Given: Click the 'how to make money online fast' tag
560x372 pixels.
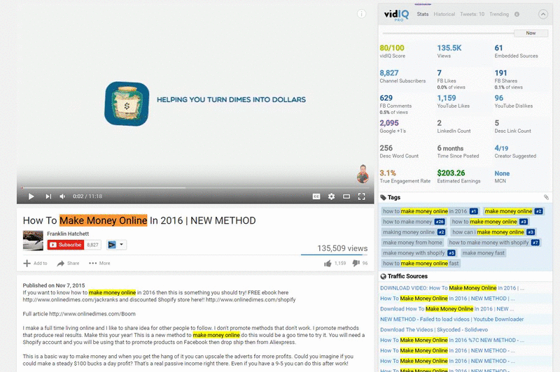Looking at the screenshot, I should tap(421, 263).
